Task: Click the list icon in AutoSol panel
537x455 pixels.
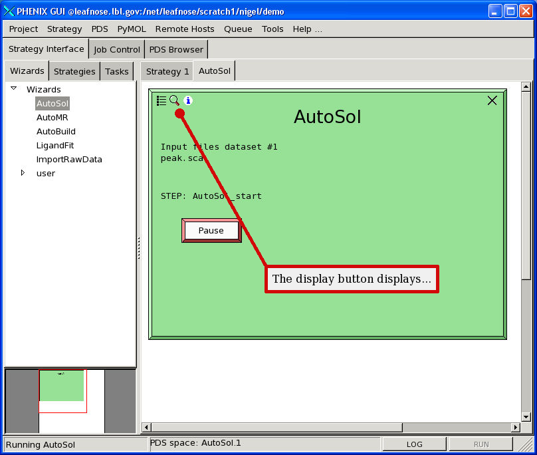Action: click(x=161, y=100)
